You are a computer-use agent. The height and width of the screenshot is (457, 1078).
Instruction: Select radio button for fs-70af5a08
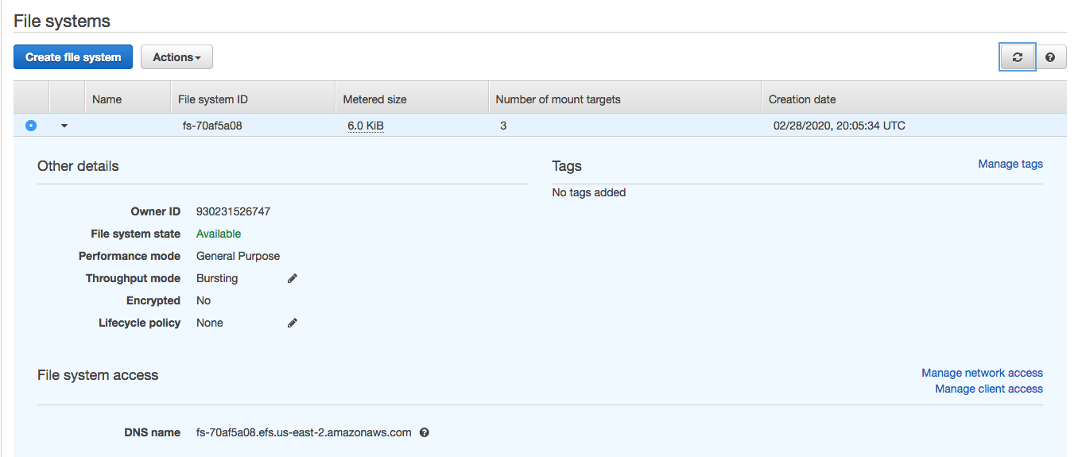[x=31, y=126]
